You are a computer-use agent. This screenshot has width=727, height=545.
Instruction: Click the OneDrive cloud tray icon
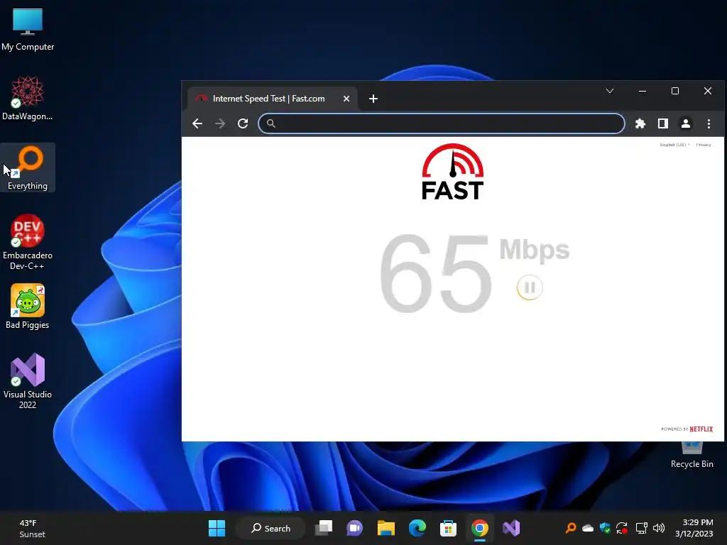tap(587, 528)
